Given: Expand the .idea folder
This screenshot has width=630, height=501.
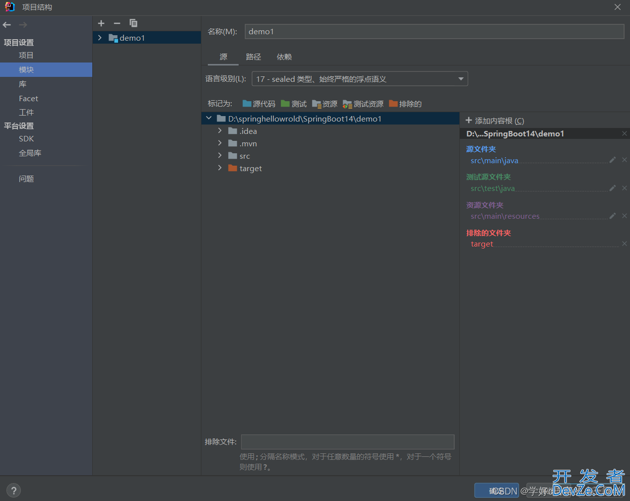Looking at the screenshot, I should click(x=220, y=130).
